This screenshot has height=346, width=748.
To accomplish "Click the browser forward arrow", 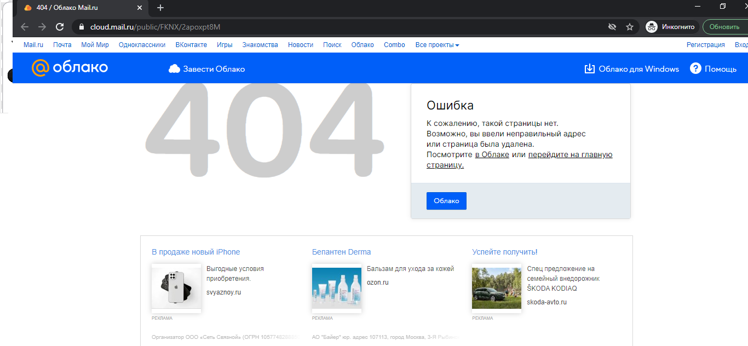I will [x=42, y=27].
